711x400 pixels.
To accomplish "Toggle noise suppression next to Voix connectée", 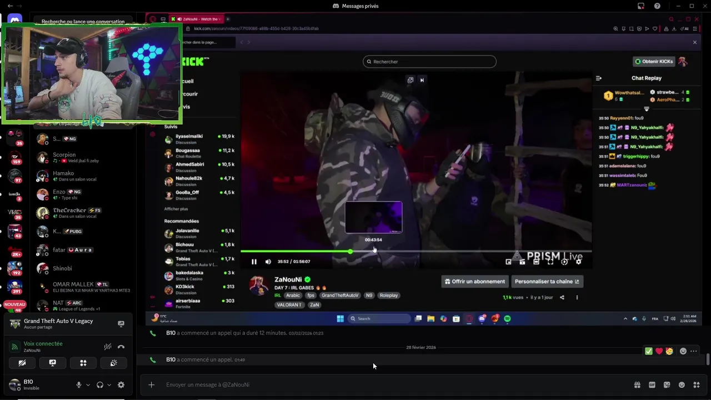I will [x=108, y=347].
